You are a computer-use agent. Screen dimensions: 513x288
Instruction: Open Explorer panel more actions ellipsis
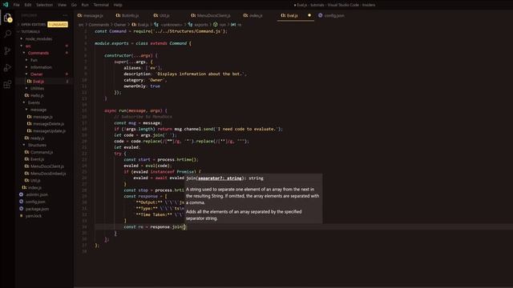65,15
